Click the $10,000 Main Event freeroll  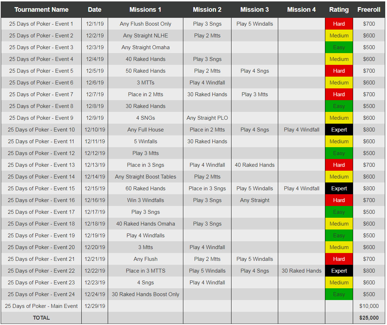[369, 306]
